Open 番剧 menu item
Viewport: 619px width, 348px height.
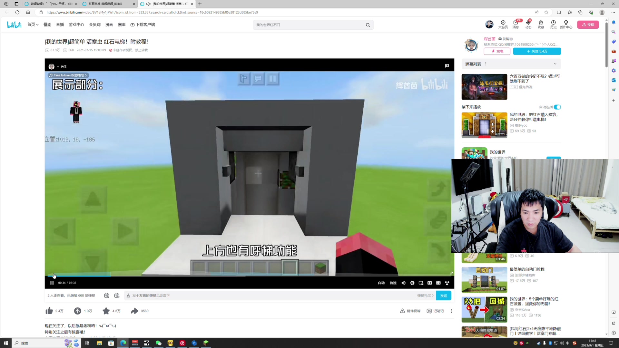pos(47,24)
